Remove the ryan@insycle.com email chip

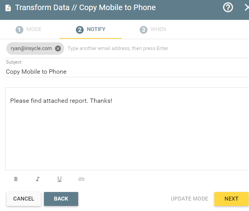(x=58, y=48)
